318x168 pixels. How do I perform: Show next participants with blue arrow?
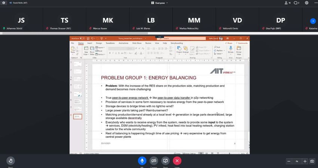313,21
